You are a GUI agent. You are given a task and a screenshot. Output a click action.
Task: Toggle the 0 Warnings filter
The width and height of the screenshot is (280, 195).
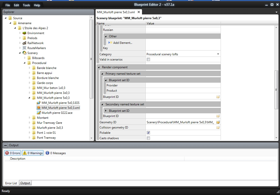coord(33,153)
